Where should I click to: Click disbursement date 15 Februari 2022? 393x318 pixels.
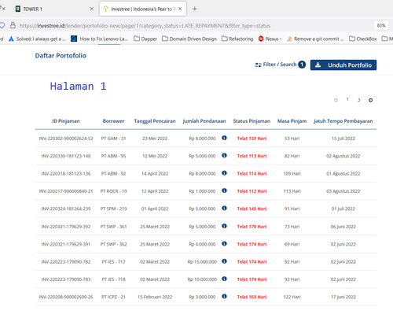click(x=155, y=297)
